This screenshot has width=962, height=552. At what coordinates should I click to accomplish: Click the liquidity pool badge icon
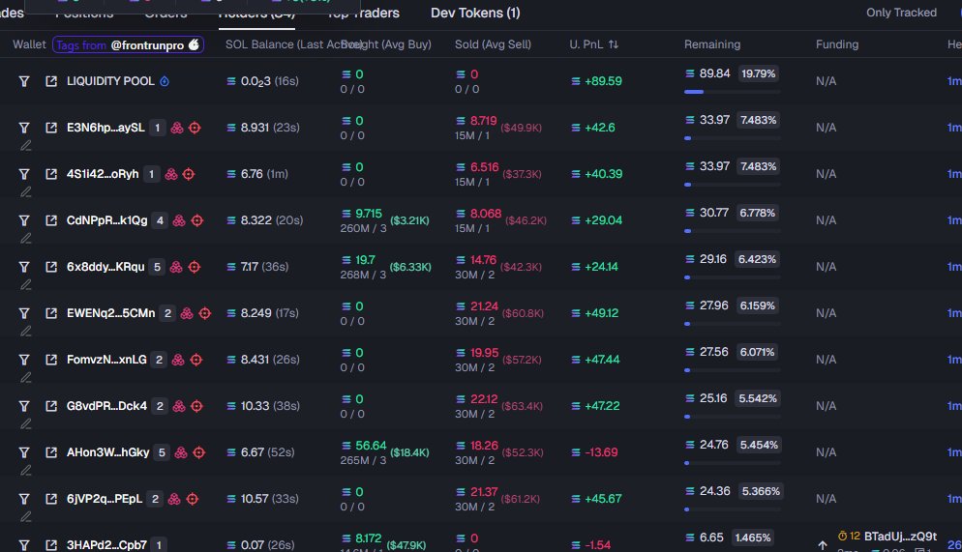165,81
